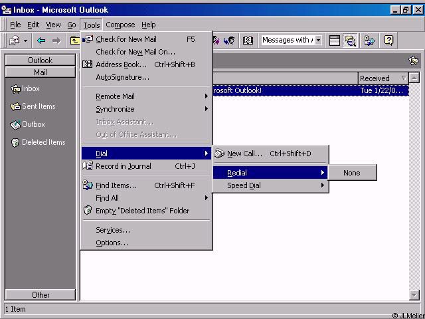Viewport: 425px width, 319px height.
Task: Open the Deleted Items shortcut
Action: [x=38, y=142]
